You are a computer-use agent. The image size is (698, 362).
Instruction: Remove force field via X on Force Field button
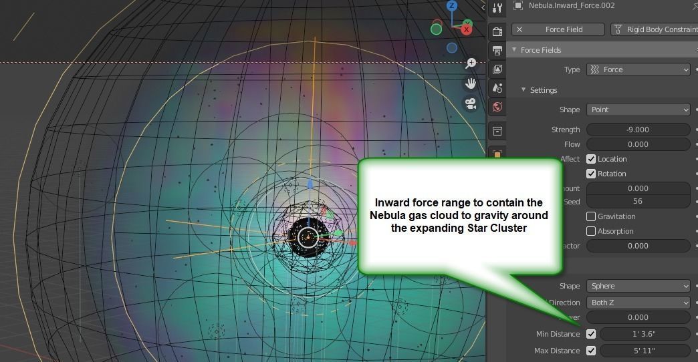(x=519, y=29)
